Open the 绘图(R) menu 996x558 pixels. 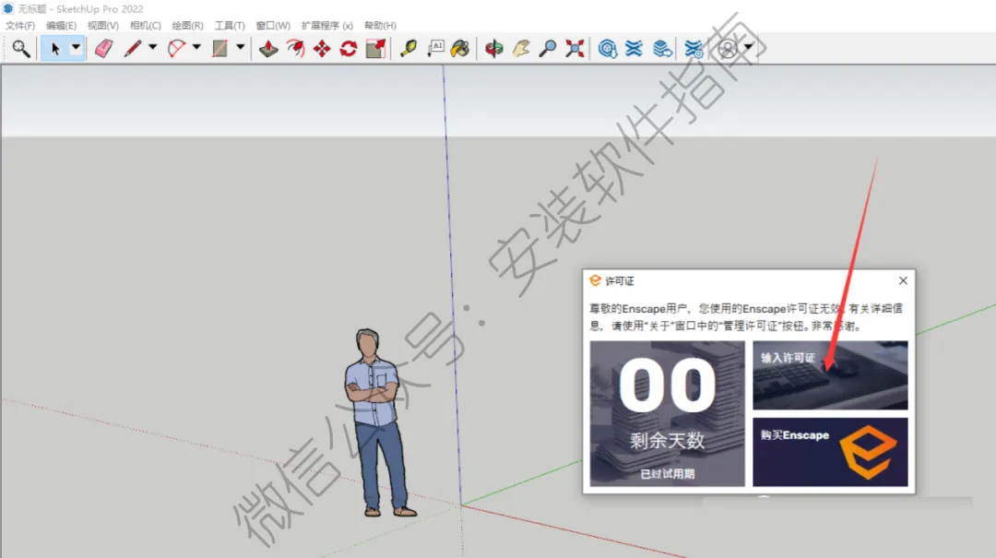point(187,26)
